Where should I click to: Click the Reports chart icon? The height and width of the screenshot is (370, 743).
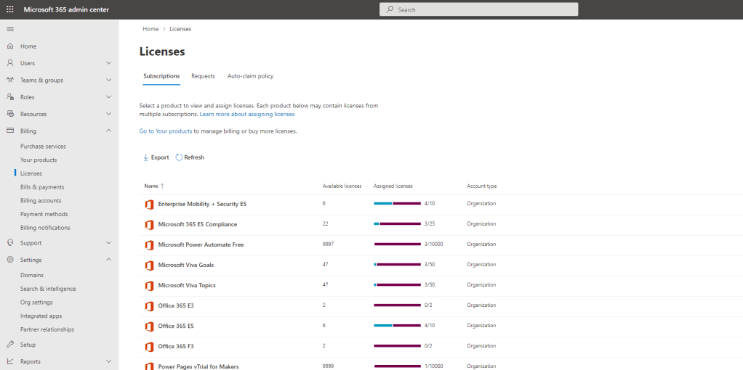click(x=10, y=361)
